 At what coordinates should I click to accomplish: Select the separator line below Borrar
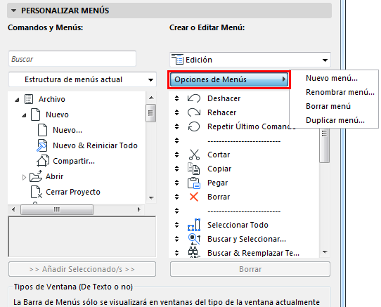tap(244, 211)
